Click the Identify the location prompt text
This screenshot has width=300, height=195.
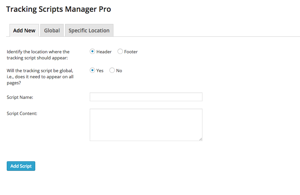point(38,55)
